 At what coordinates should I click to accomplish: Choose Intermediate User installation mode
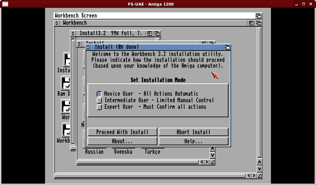click(99, 100)
